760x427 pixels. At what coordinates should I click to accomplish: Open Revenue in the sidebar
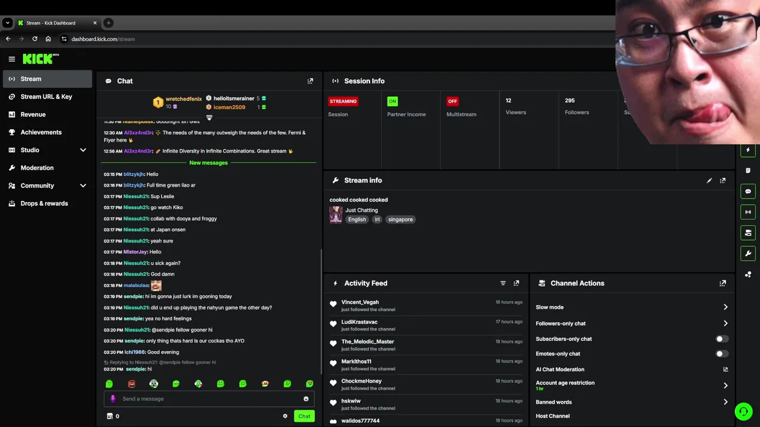(x=47, y=114)
